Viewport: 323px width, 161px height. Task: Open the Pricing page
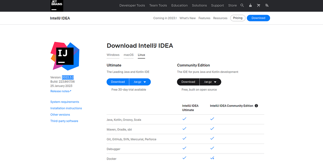pyautogui.click(x=238, y=18)
